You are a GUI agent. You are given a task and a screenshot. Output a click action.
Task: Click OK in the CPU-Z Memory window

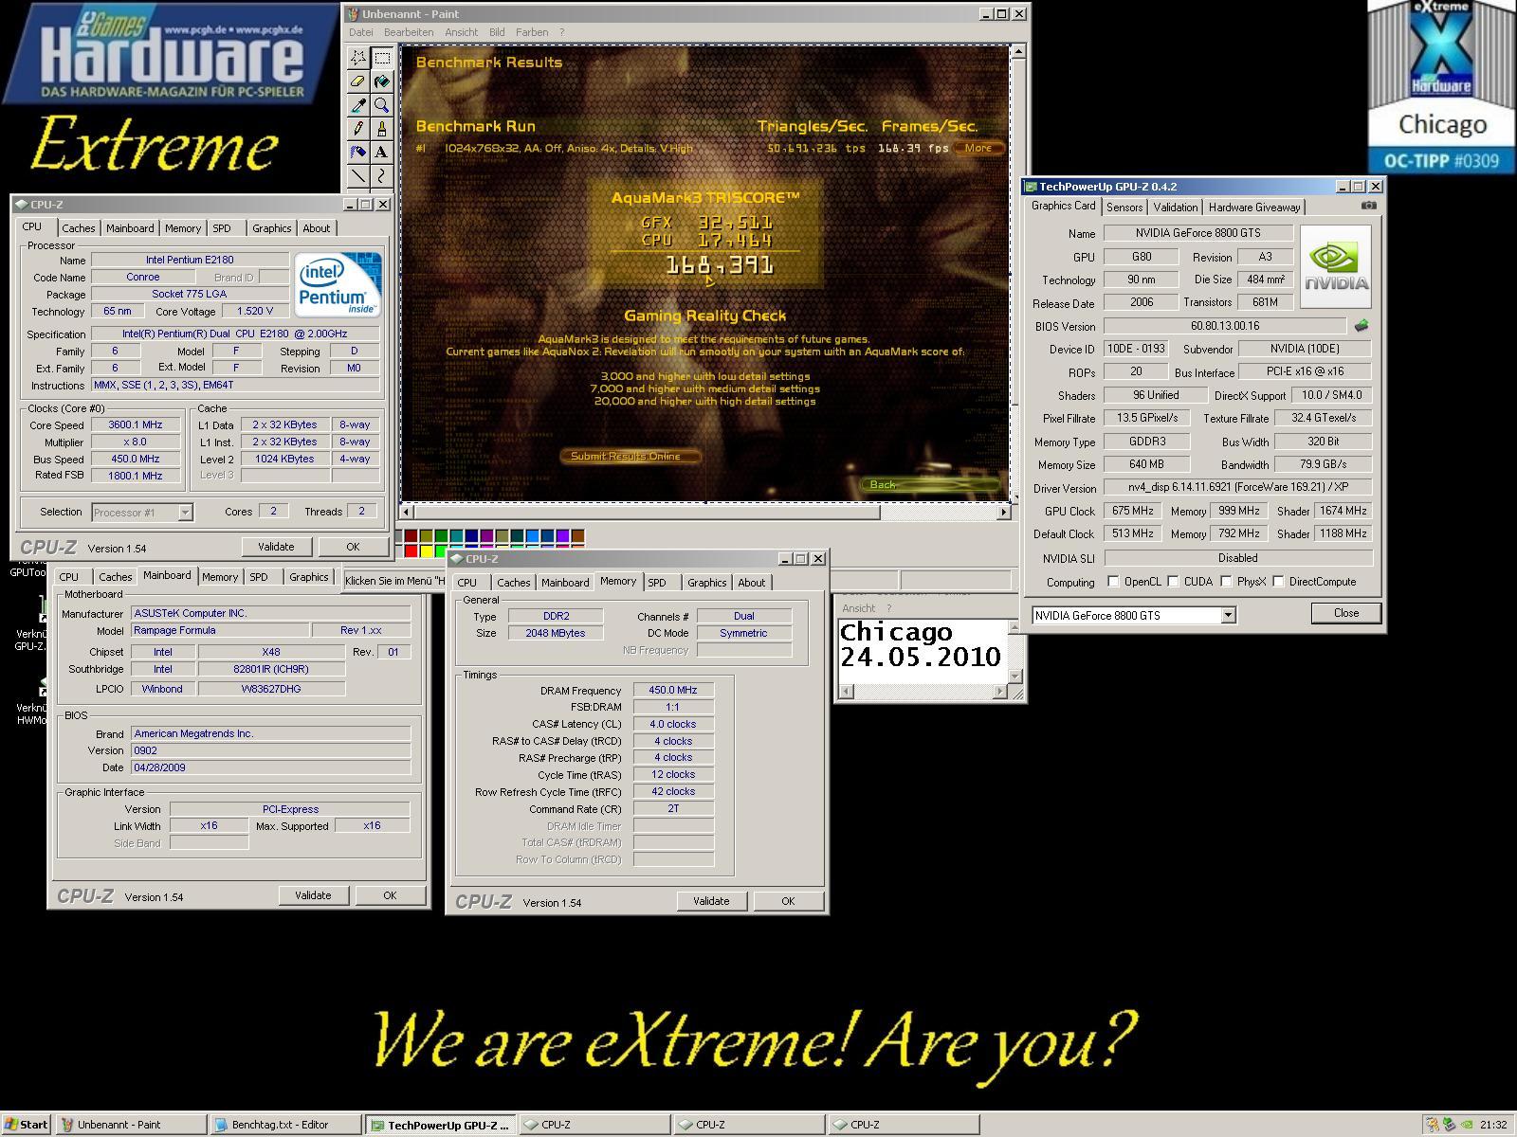788,901
